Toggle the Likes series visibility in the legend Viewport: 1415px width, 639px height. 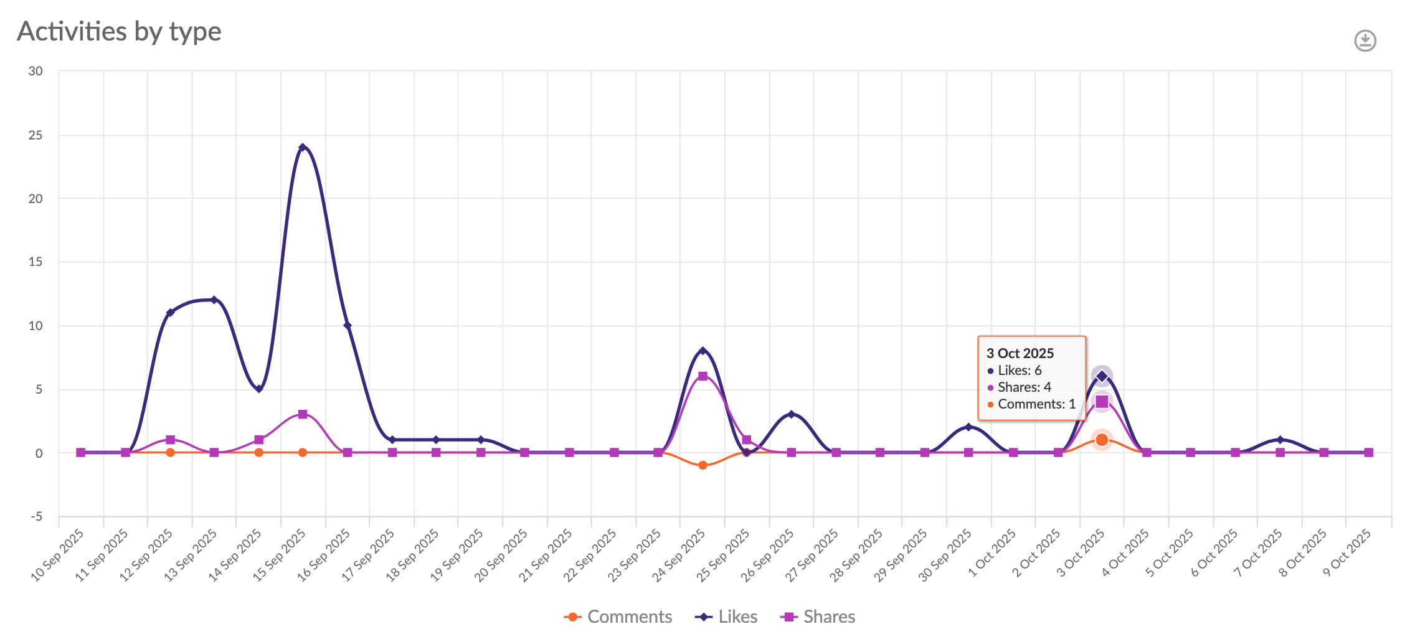[x=737, y=617]
